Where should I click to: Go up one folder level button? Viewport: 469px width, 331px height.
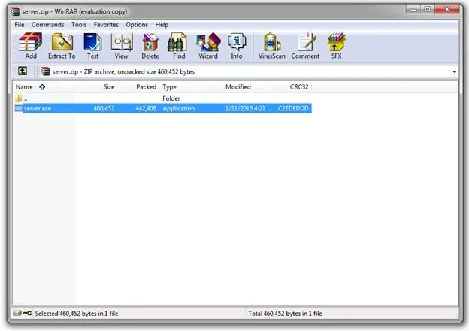[x=23, y=71]
